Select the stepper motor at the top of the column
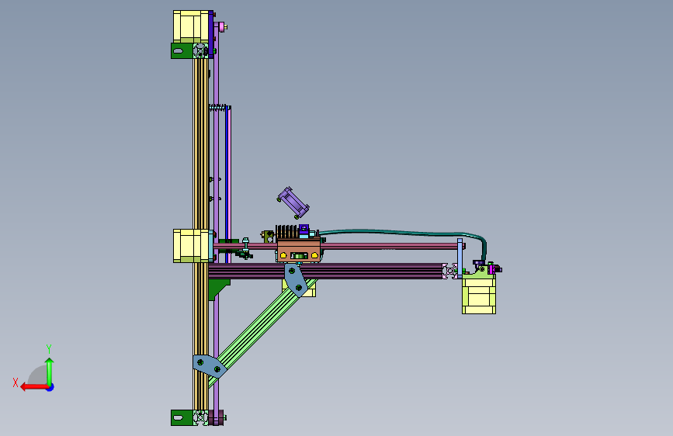The height and width of the screenshot is (436, 673). pos(191,26)
